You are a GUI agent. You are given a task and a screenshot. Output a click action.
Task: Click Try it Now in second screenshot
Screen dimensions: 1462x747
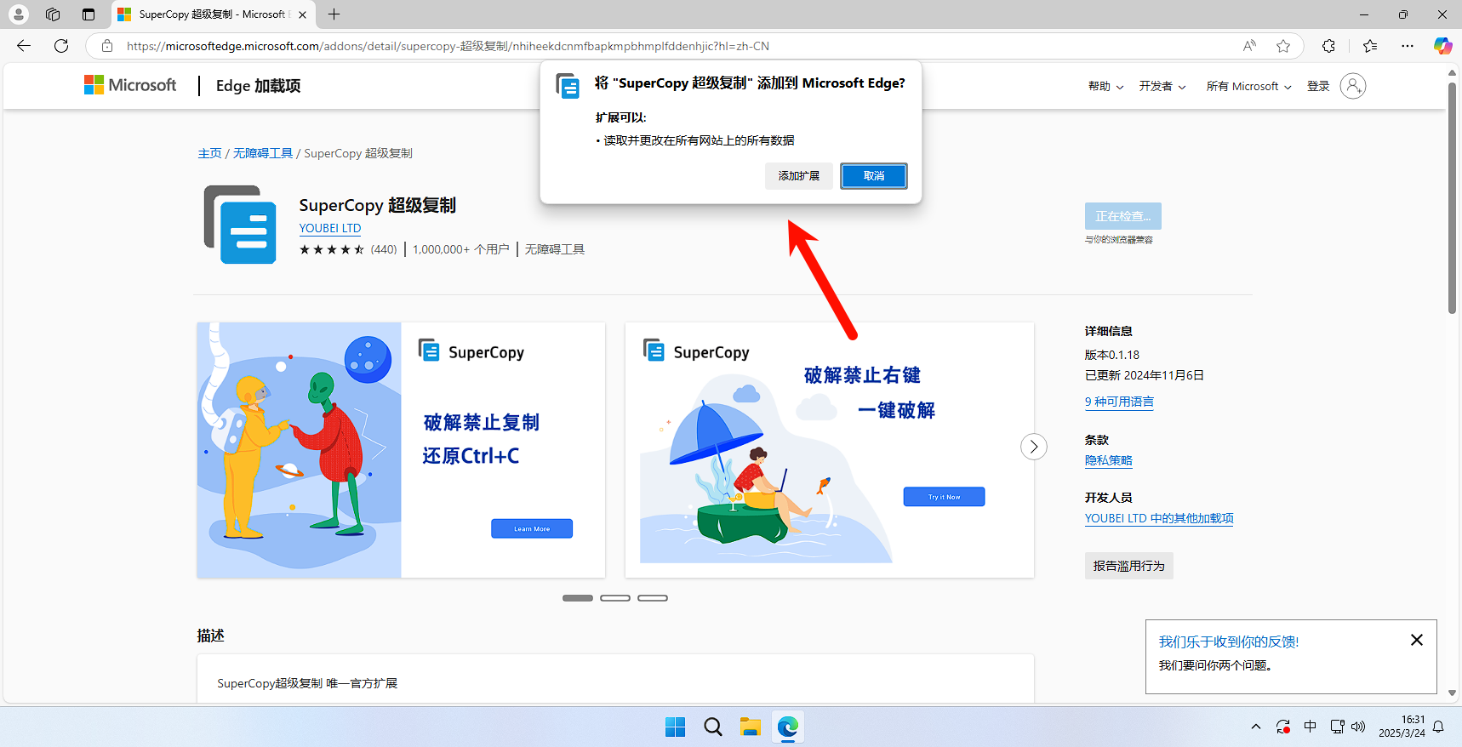(x=944, y=497)
